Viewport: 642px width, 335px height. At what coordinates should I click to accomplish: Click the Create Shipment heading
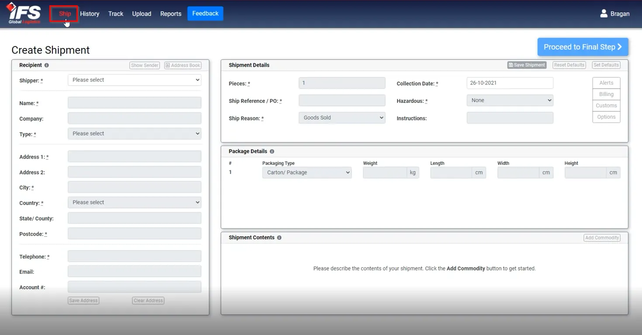pos(51,50)
